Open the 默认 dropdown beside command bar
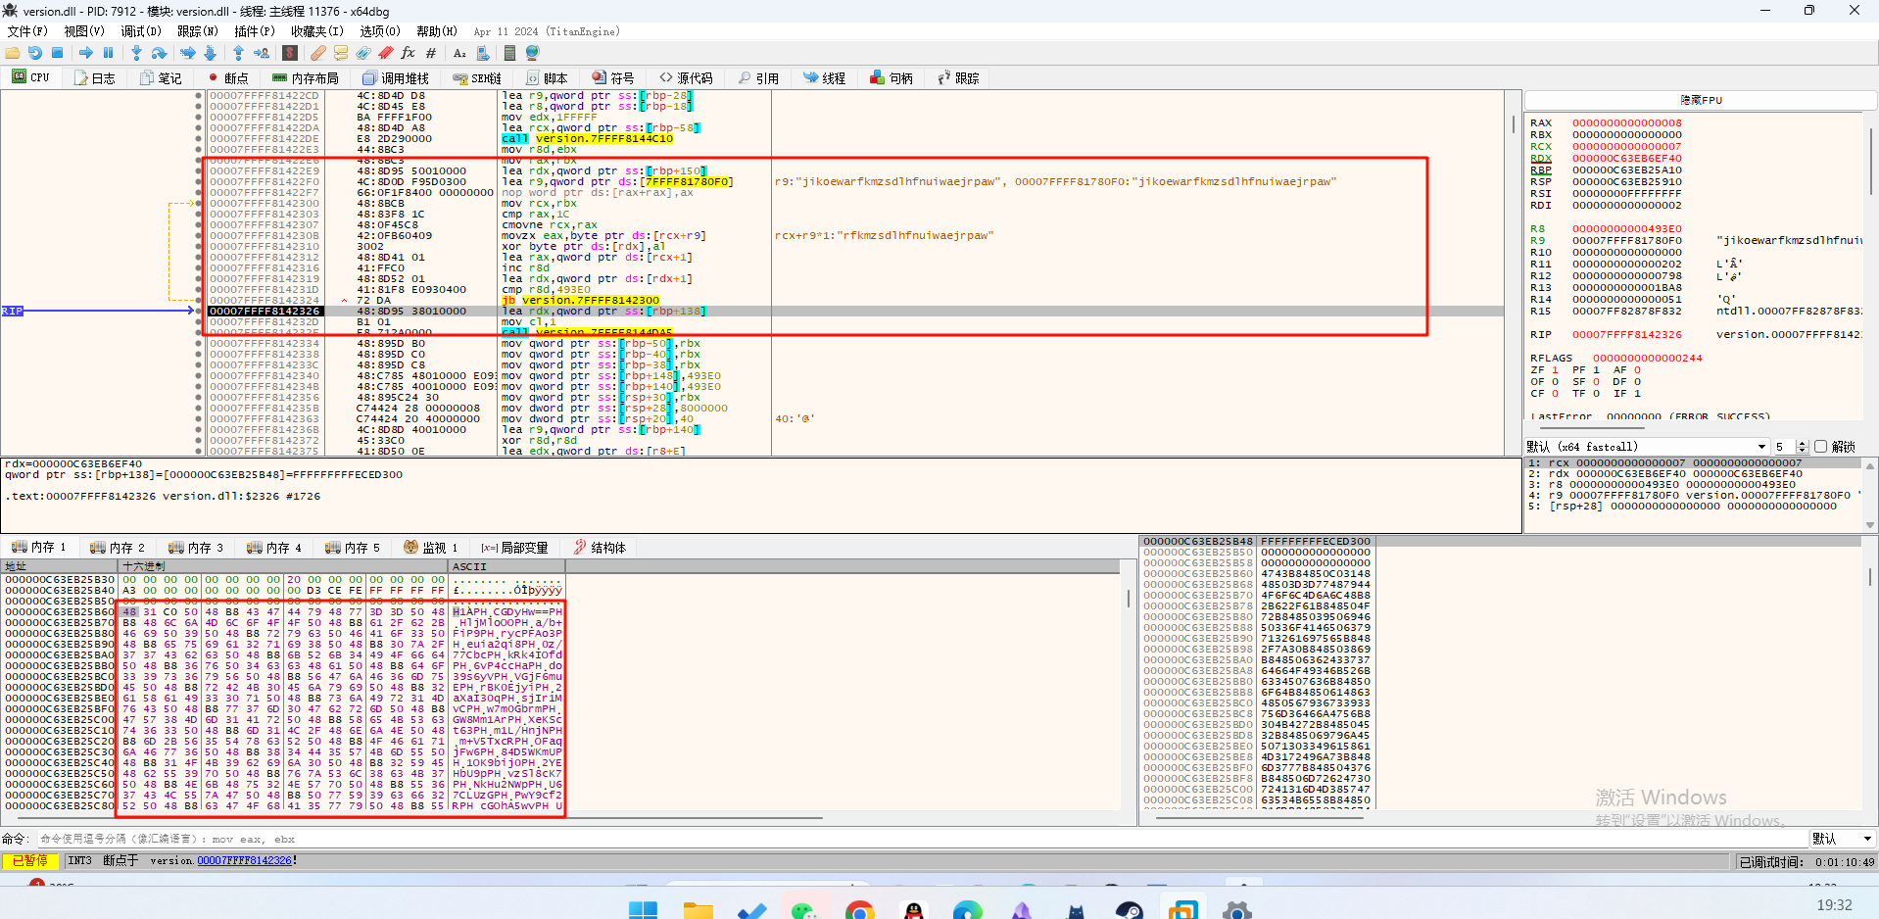The width and height of the screenshot is (1879, 919). pos(1842,839)
